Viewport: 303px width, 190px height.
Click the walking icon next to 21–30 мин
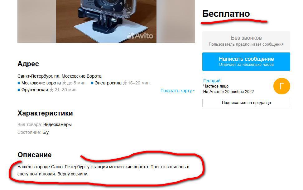tap(51, 90)
